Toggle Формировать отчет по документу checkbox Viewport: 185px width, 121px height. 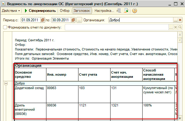5,27
